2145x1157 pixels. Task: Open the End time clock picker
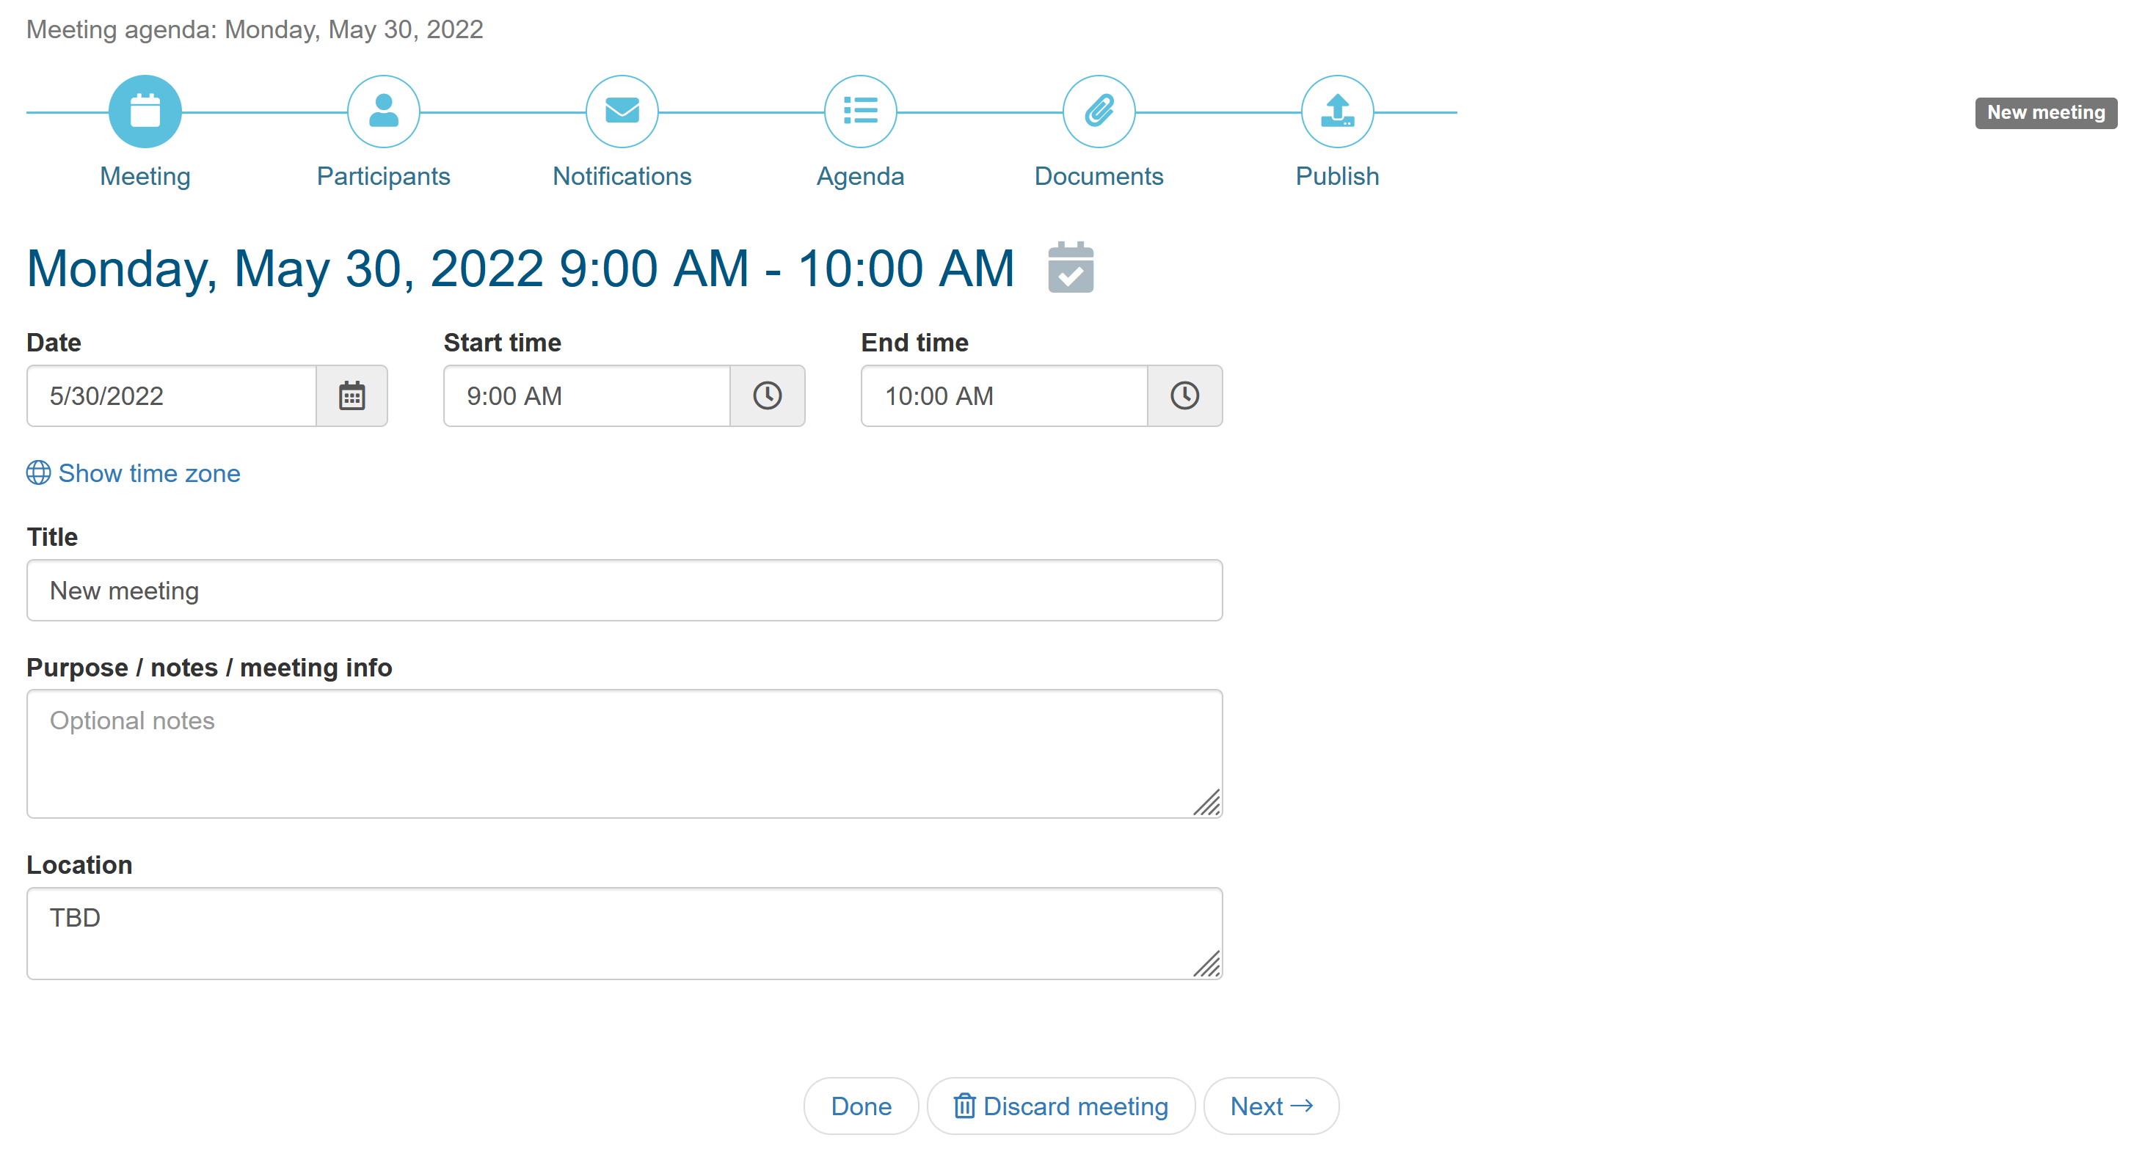point(1184,396)
